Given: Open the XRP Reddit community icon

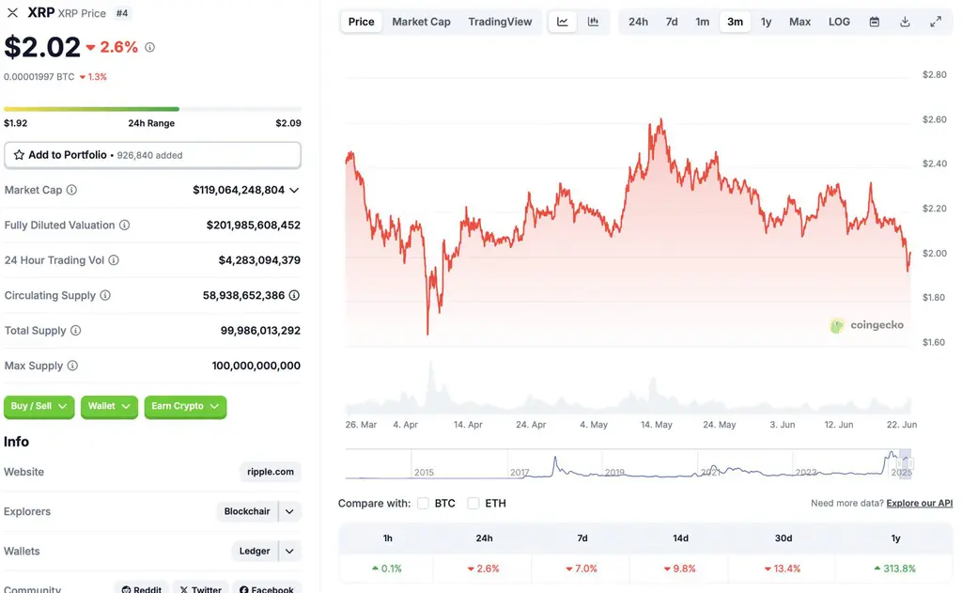Looking at the screenshot, I should (x=129, y=589).
